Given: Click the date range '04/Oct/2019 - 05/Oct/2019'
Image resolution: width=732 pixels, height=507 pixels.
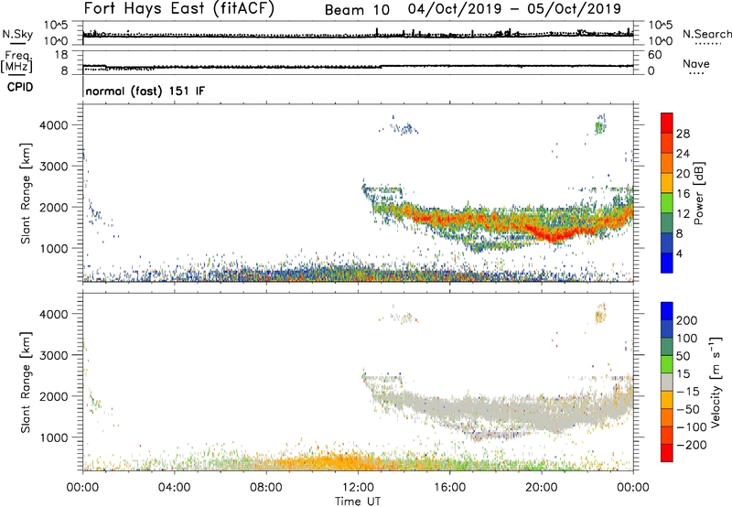Looking at the screenshot, I should 514,9.
